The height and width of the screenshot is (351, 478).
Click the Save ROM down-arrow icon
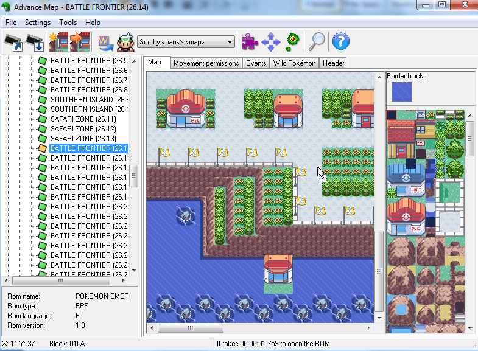click(x=33, y=42)
